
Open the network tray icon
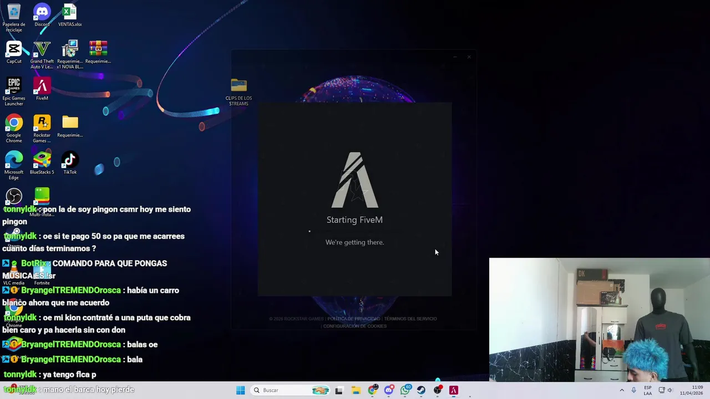(x=661, y=390)
